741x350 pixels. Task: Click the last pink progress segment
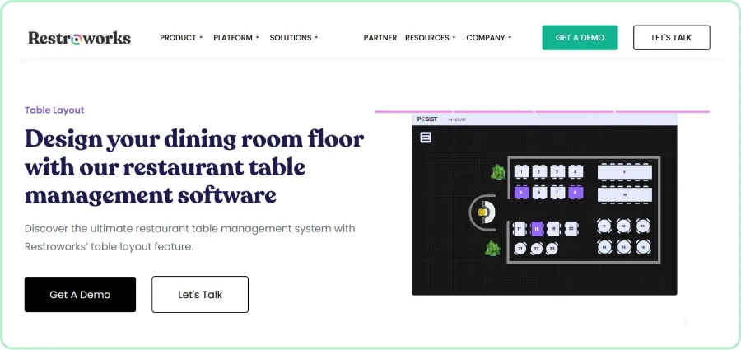coord(663,112)
